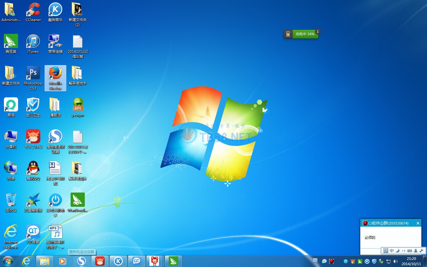This screenshot has height=267, width=427.
Task: Open the 易信 desktop shortcut
Action: click(11, 107)
